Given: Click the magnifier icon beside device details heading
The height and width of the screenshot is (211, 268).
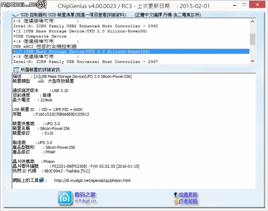Looking at the screenshot, I should 16,70.
